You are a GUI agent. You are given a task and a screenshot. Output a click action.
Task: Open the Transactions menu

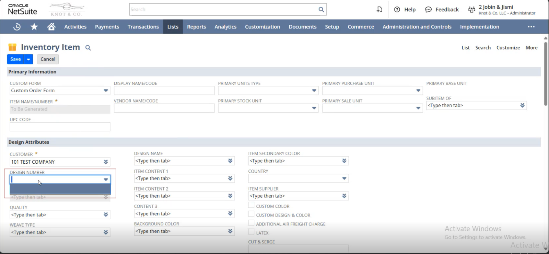pyautogui.click(x=143, y=27)
